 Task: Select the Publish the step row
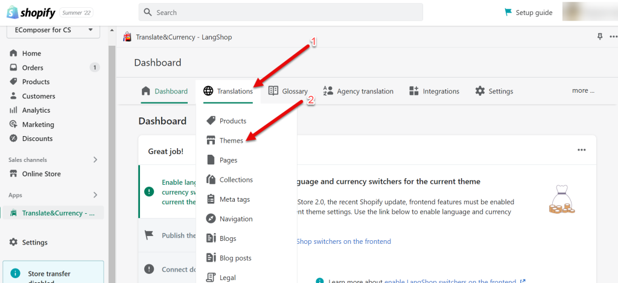tap(168, 235)
